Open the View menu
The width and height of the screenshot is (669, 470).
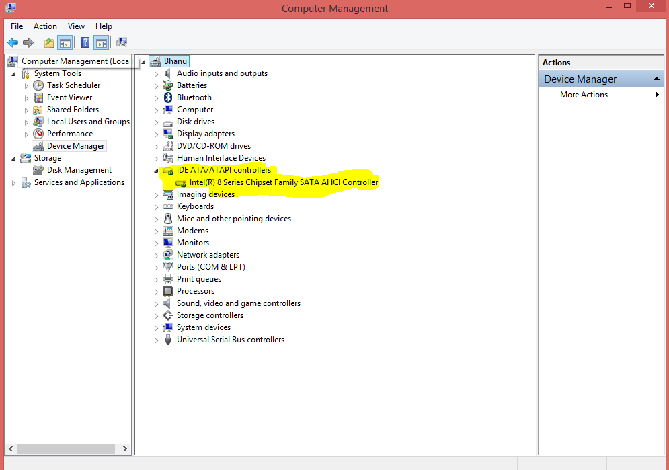click(x=76, y=26)
